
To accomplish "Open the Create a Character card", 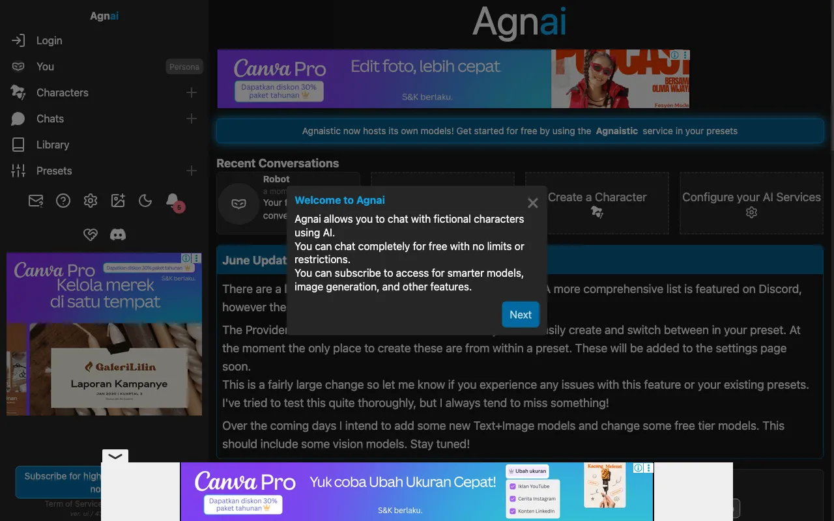I will [597, 203].
